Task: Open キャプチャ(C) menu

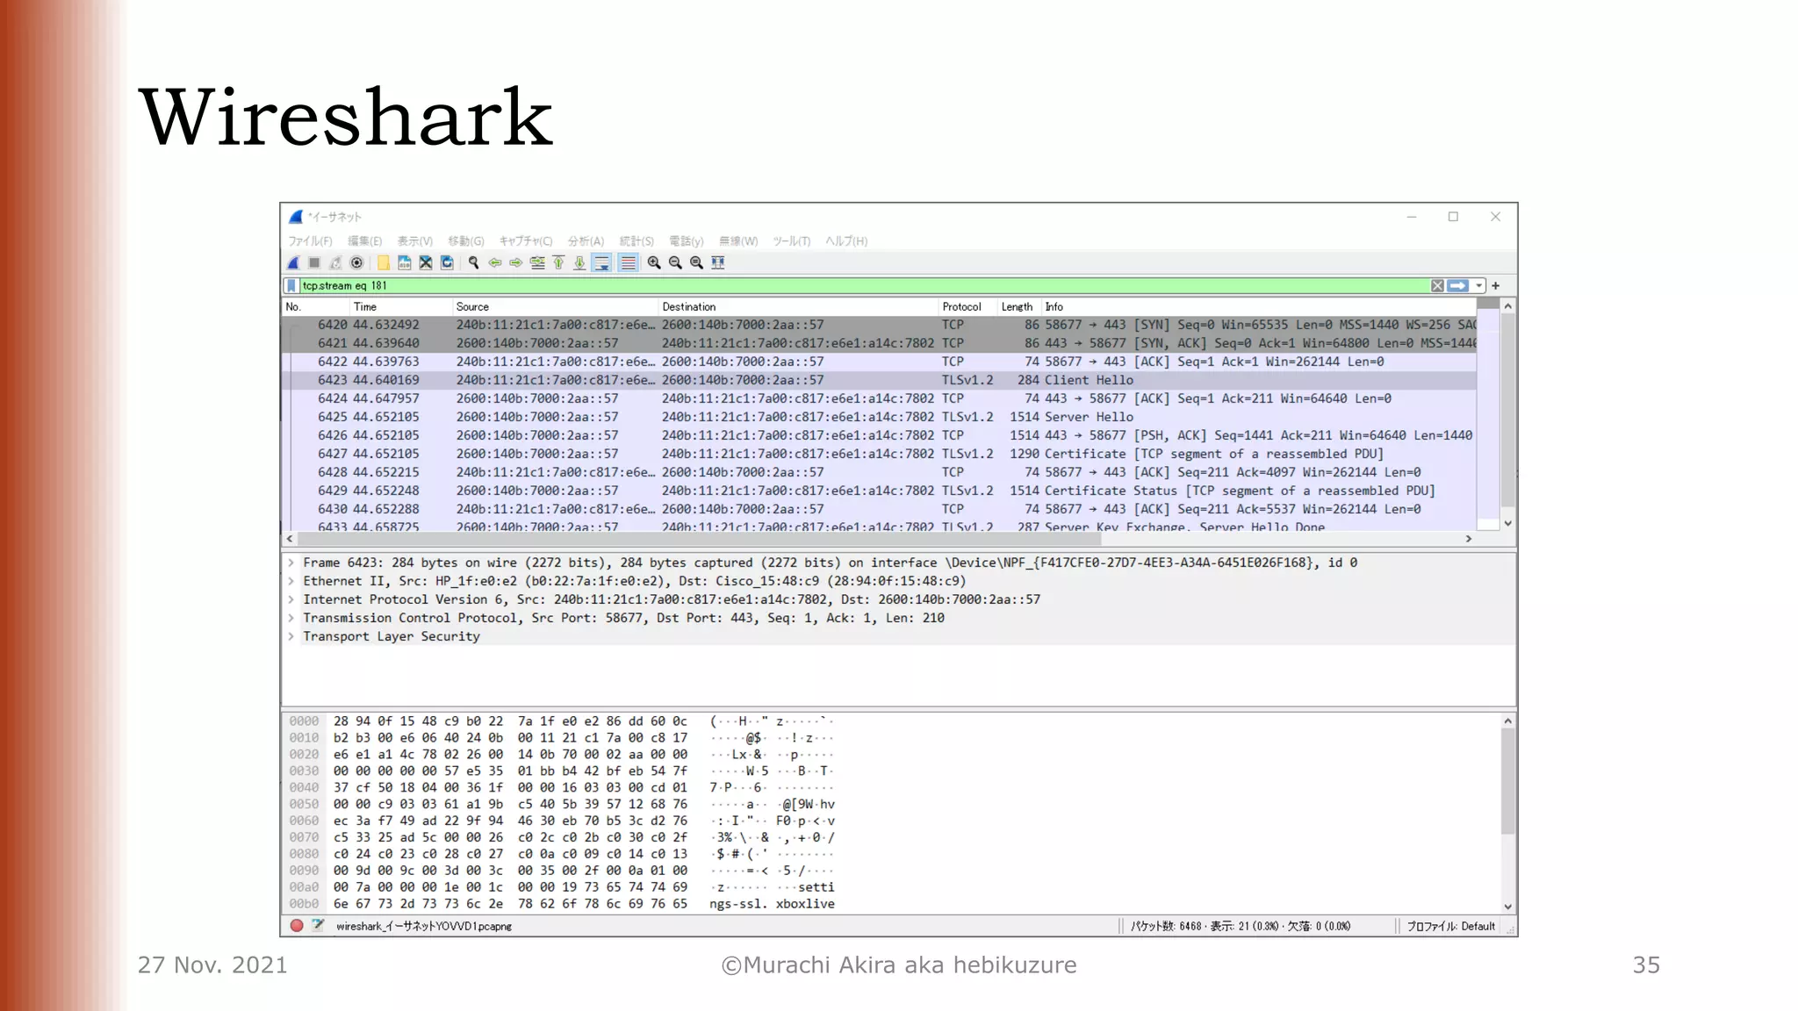Action: pos(525,240)
